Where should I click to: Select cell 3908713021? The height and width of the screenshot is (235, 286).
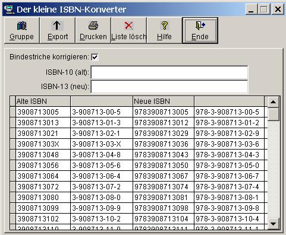pos(43,134)
